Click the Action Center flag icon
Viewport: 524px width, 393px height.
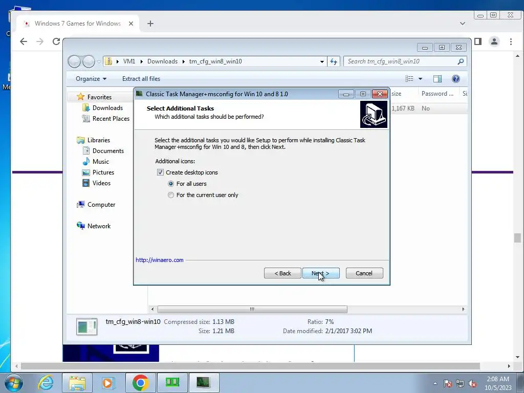click(447, 384)
